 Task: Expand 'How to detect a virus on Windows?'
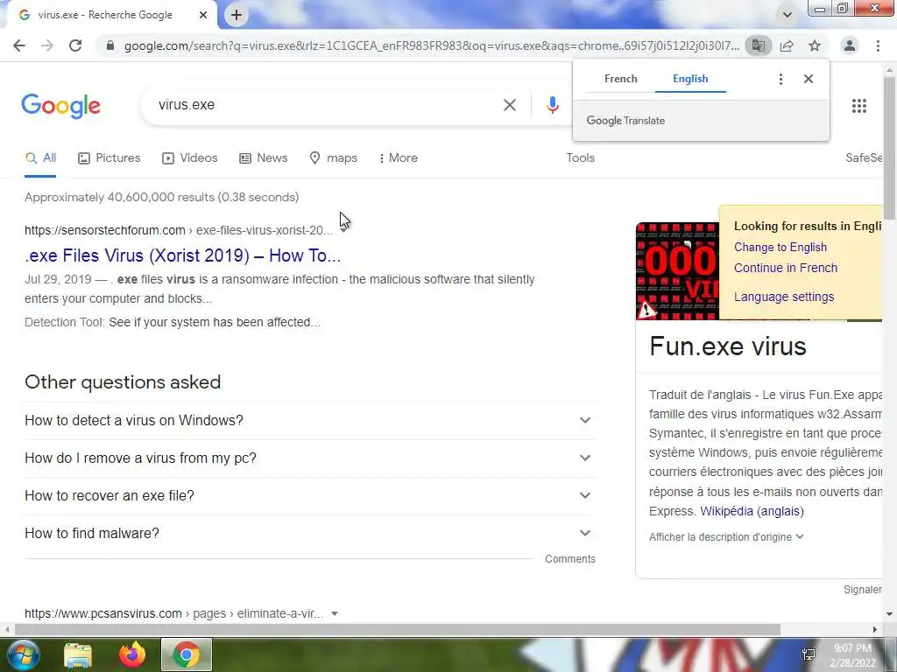[310, 421]
